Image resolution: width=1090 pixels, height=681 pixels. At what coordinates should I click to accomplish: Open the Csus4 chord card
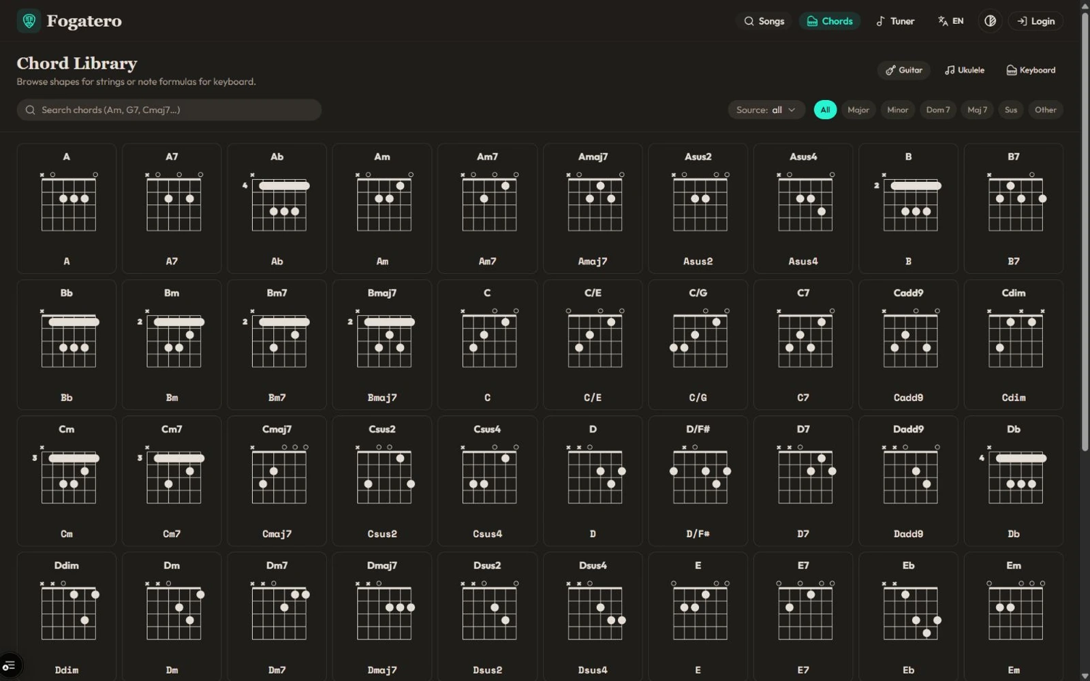point(487,481)
